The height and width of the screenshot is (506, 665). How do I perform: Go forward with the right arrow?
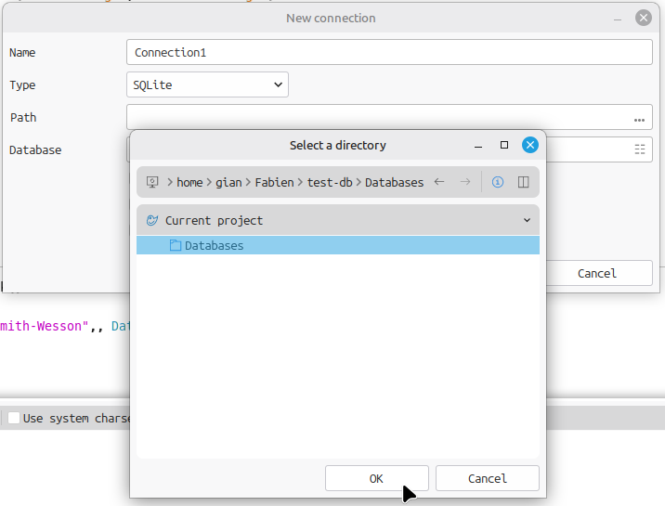465,183
